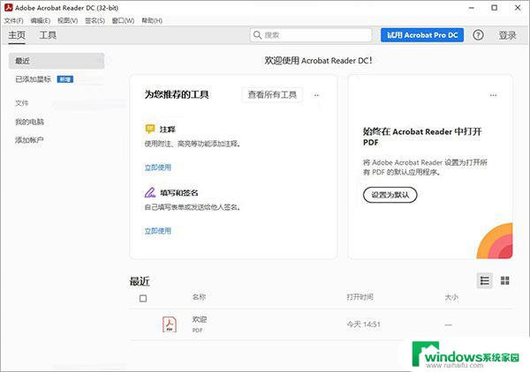This screenshot has height=372, width=530.
Task: Switch to the 工具 tab
Action: coord(48,35)
